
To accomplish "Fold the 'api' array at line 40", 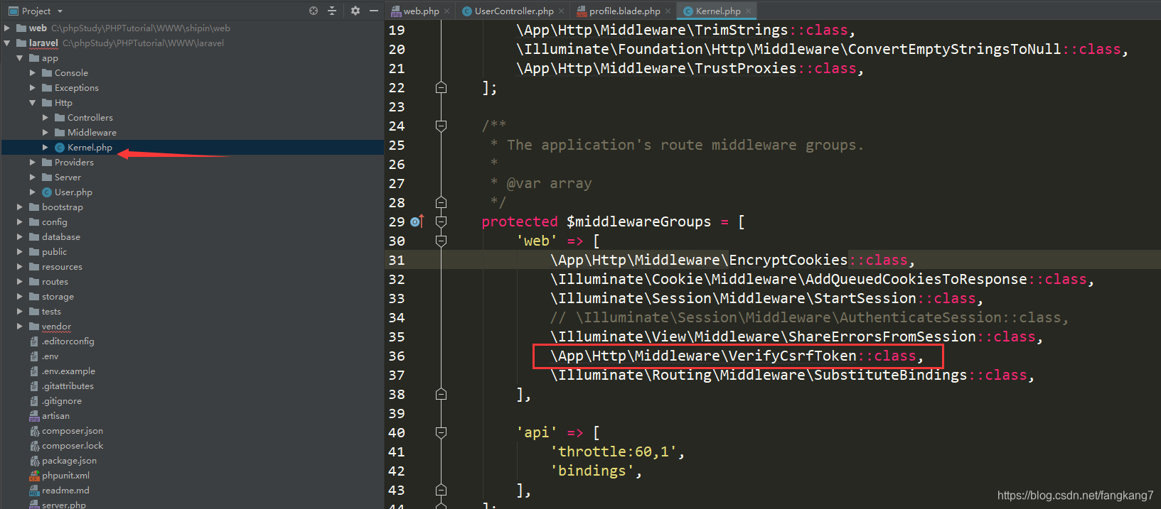I will click(x=441, y=432).
